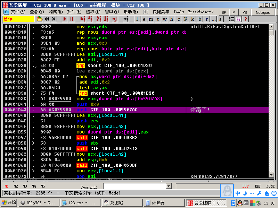Open the breakpoints 'b' window button
The image size is (278, 208).
[200, 19]
